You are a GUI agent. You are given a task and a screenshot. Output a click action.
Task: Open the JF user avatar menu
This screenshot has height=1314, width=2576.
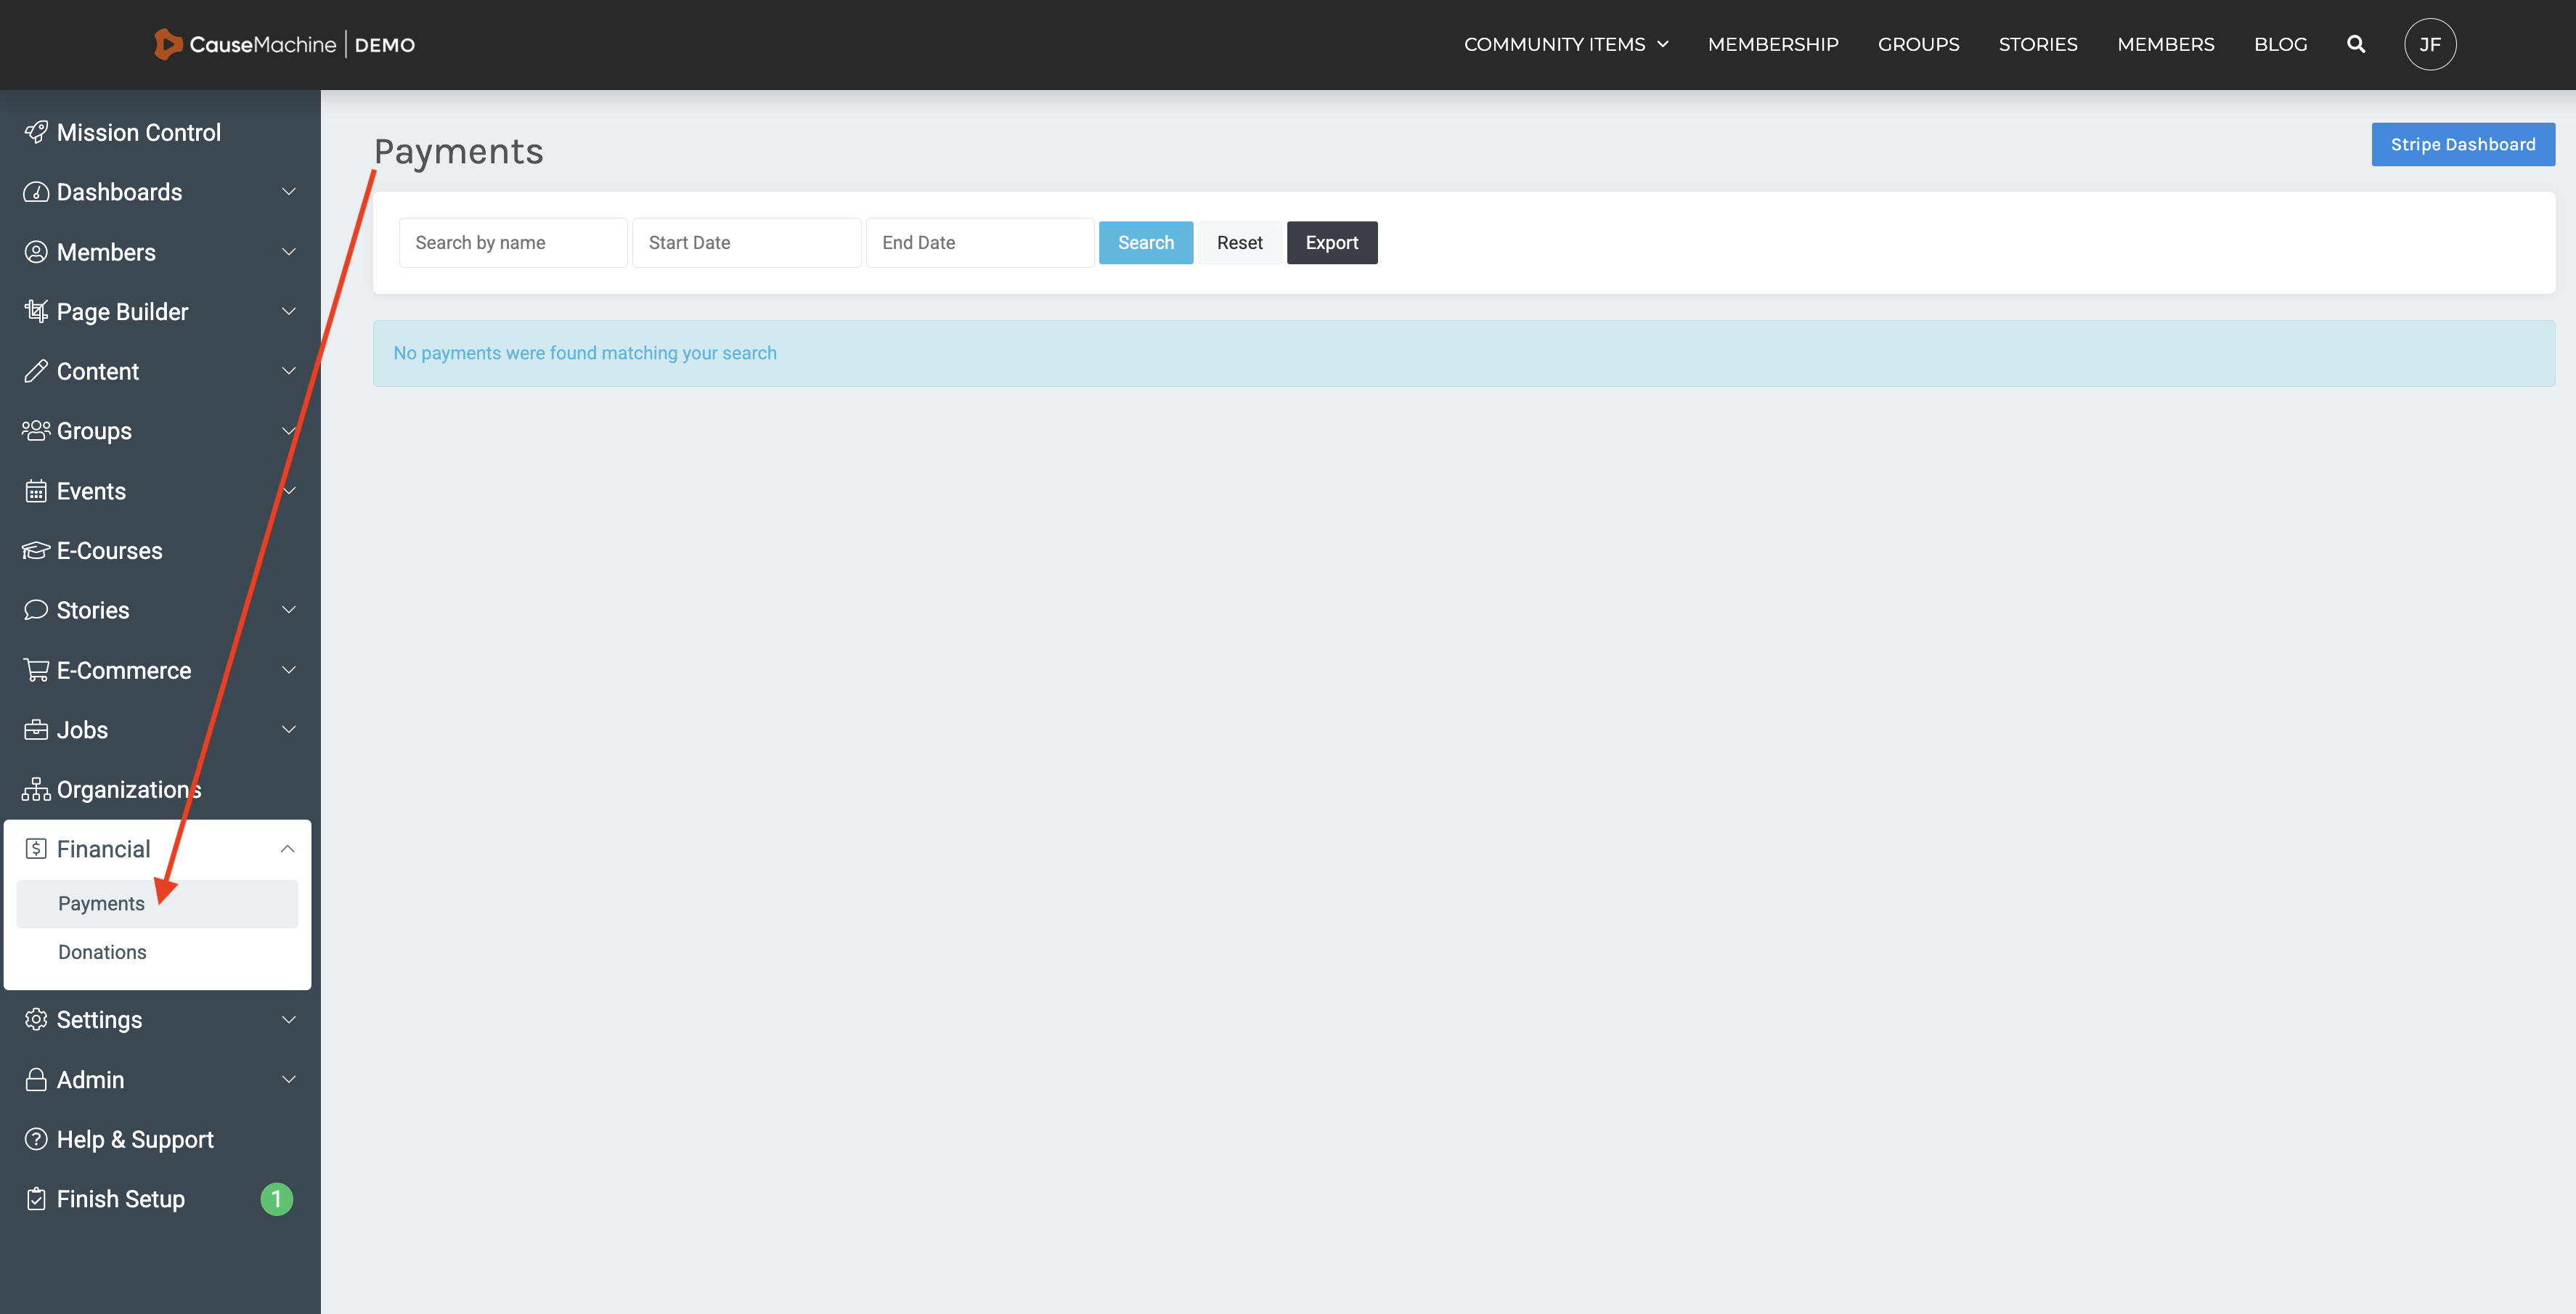pos(2430,44)
